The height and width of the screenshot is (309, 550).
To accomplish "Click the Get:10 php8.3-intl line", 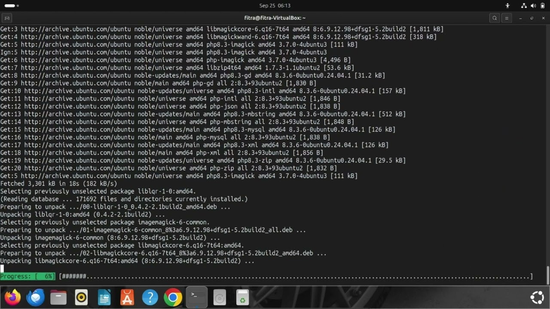I will pos(203,91).
